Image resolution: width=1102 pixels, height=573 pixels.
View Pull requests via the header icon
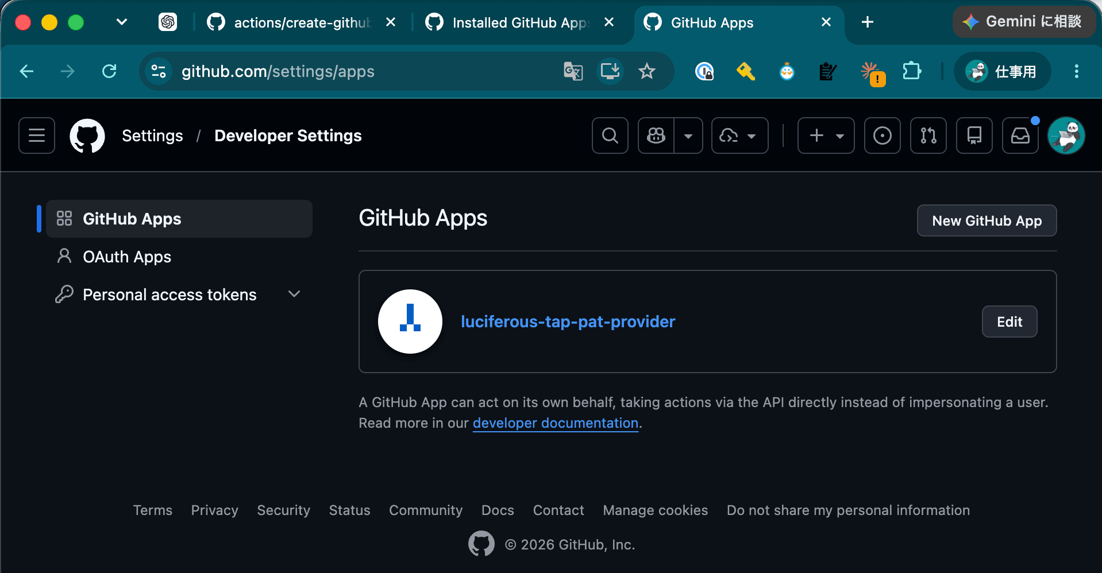[928, 135]
